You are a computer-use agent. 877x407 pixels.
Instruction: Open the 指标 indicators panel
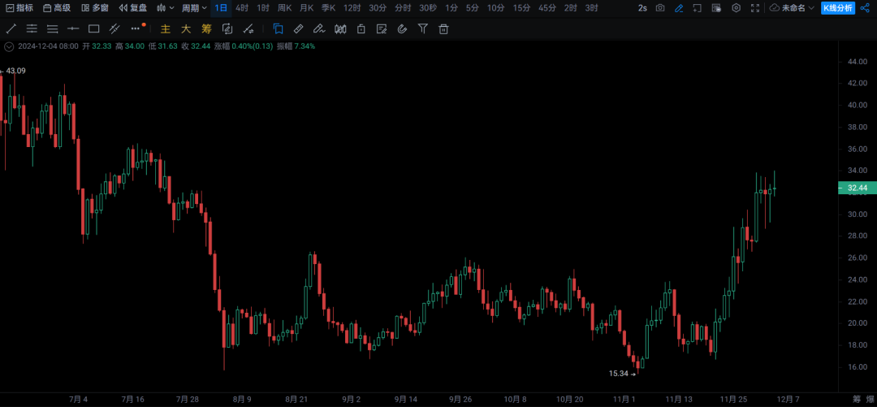click(x=19, y=8)
